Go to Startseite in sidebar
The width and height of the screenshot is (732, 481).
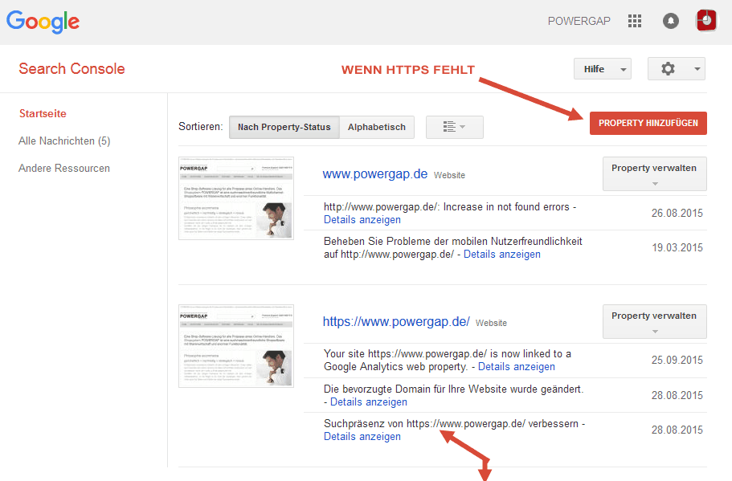[43, 113]
